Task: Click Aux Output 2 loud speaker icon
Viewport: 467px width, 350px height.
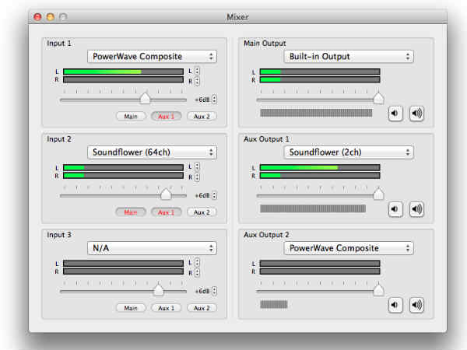Action: click(x=416, y=305)
